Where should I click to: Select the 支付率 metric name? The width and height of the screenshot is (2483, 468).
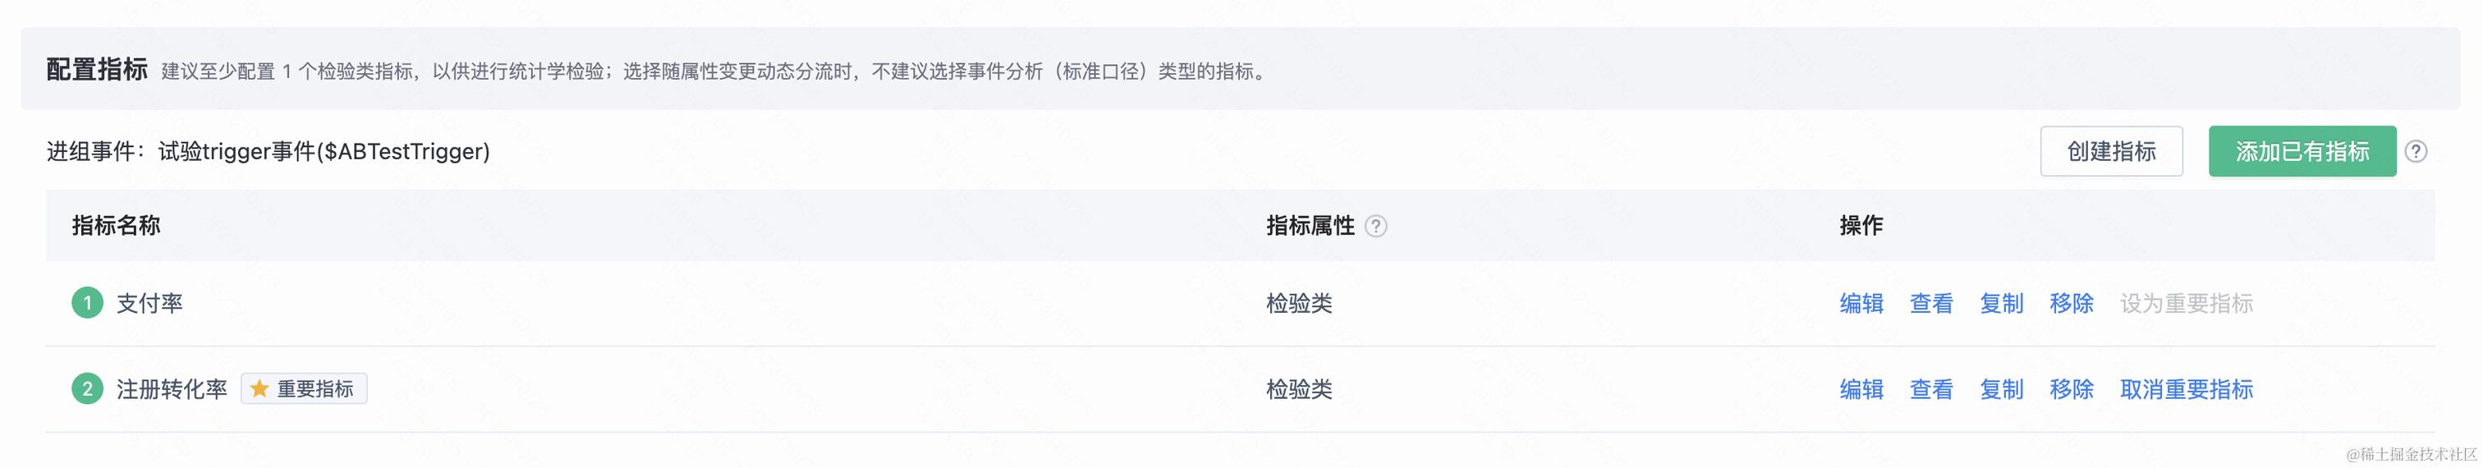coord(149,303)
